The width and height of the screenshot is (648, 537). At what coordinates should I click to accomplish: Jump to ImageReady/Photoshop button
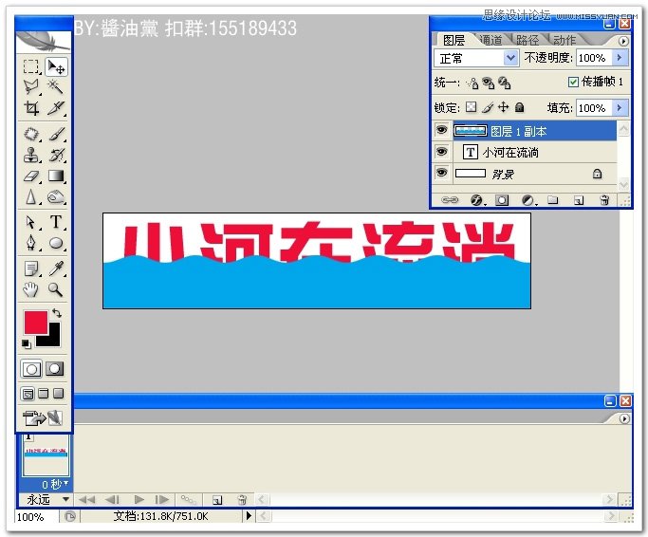click(42, 418)
